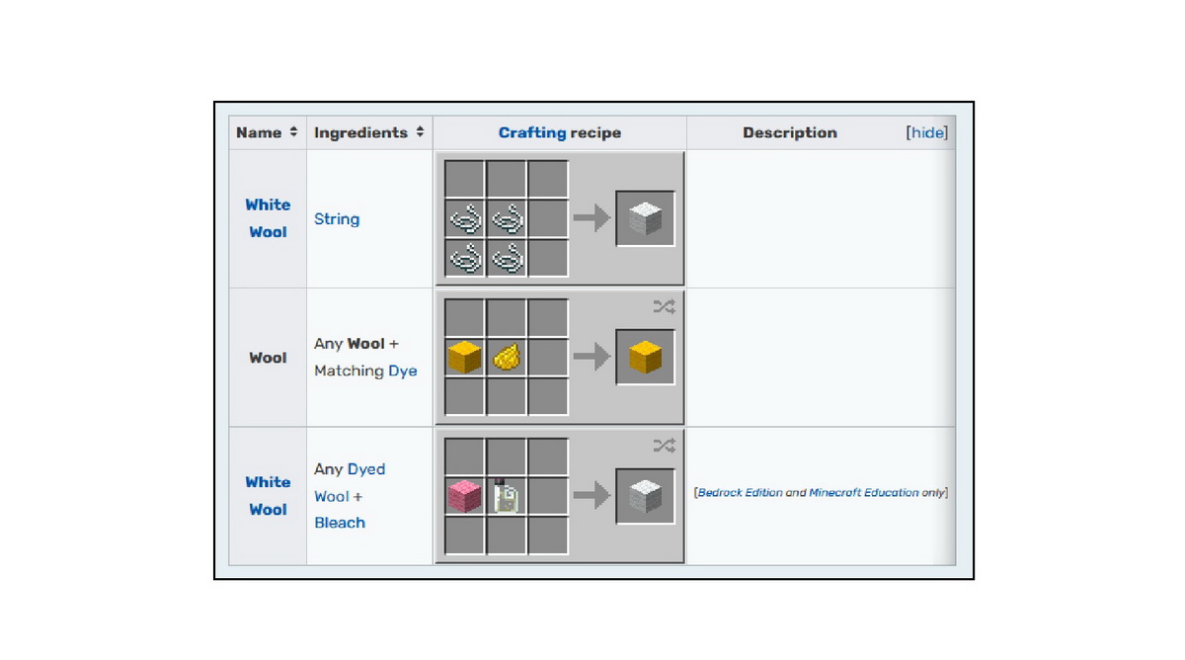
Task: Click the pink wool block ingredient slot
Action: [464, 496]
